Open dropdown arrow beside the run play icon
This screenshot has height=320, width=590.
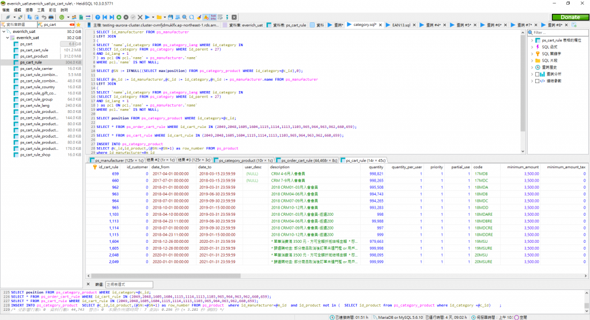(x=153, y=17)
